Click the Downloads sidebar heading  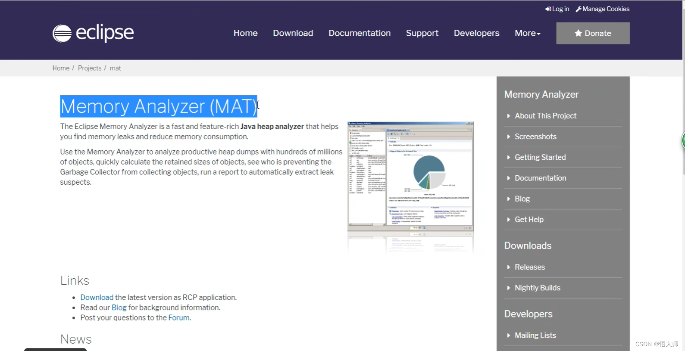point(528,245)
